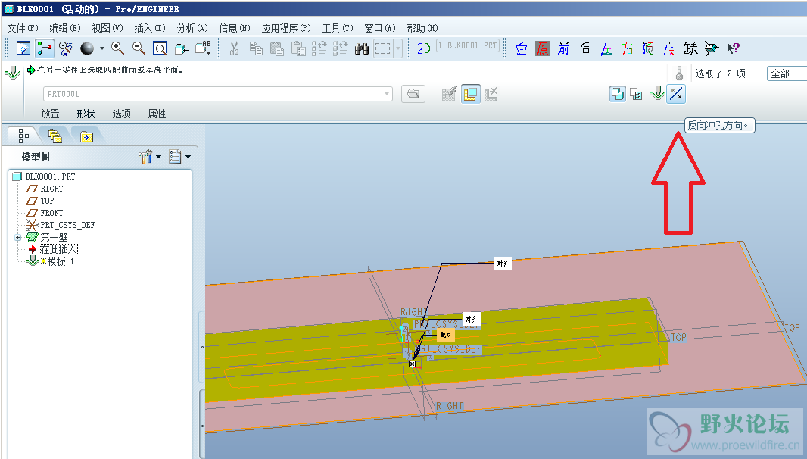The width and height of the screenshot is (807, 459).
Task: Open the shading style dropdown arrow
Action: [x=102, y=48]
